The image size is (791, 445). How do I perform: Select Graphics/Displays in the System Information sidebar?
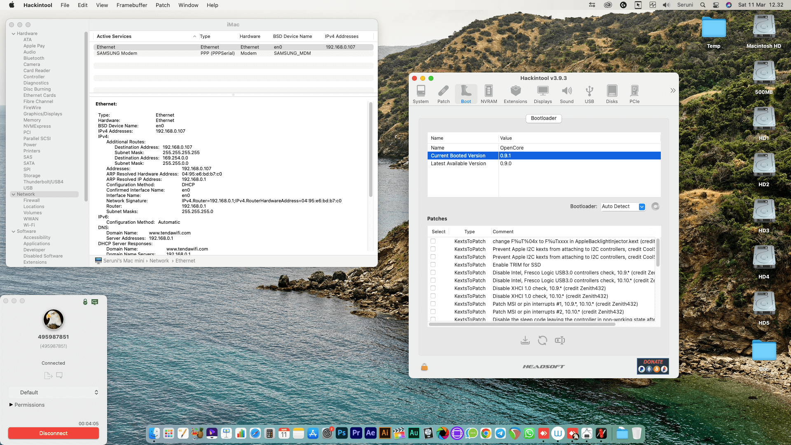[43, 114]
